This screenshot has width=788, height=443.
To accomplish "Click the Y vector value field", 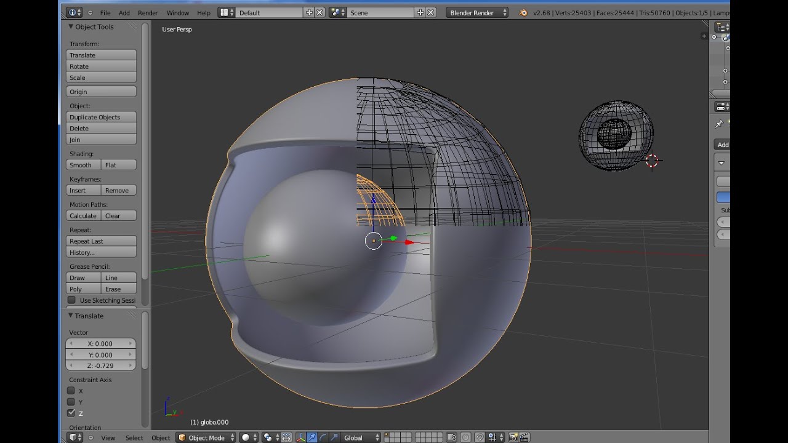I will [101, 354].
